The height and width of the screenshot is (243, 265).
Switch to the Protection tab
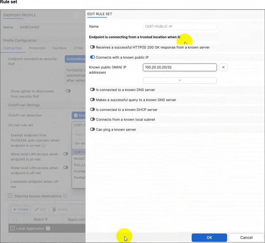click(37, 48)
